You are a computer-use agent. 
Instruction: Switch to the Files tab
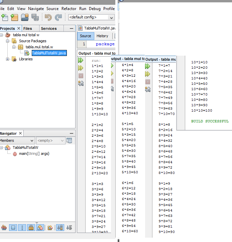pos(28,28)
